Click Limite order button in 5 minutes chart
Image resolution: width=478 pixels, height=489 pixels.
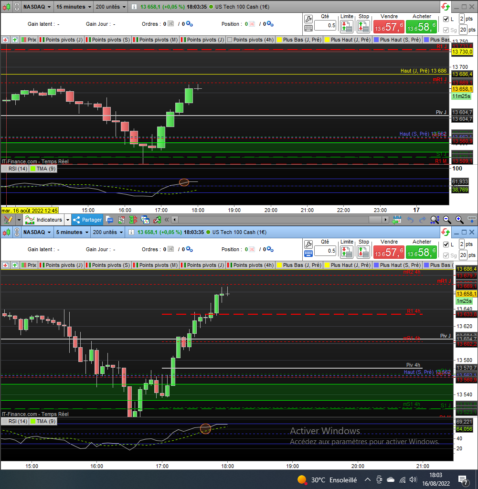[x=346, y=252]
